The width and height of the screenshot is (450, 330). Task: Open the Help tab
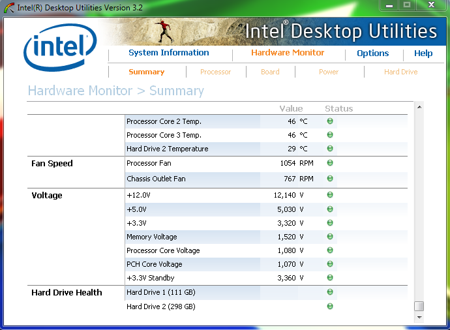coord(423,53)
